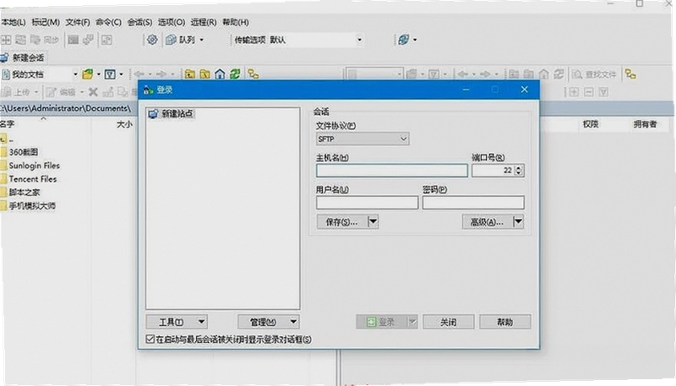Click the open-folder icon near 我的文档
This screenshot has width=676, height=386.
[x=88, y=74]
